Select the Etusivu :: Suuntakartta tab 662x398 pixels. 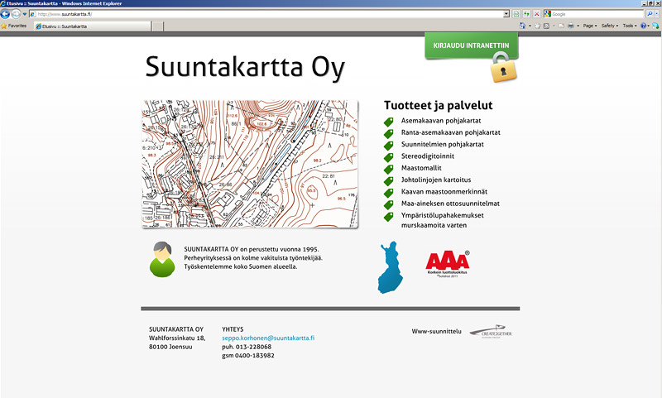92,26
